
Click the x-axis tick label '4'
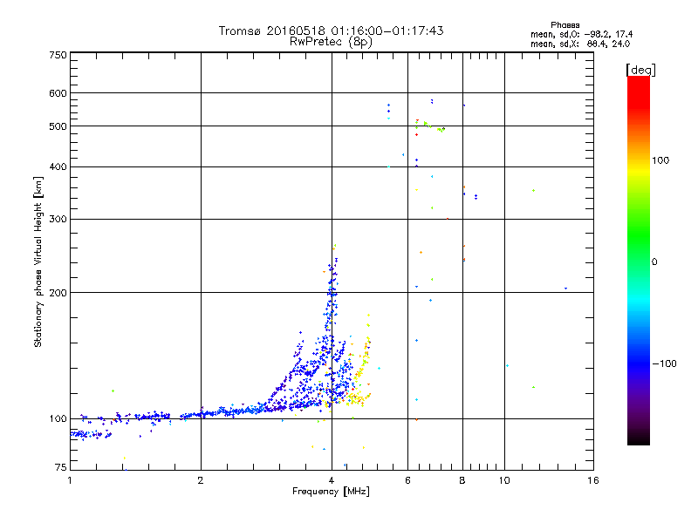pyautogui.click(x=332, y=480)
